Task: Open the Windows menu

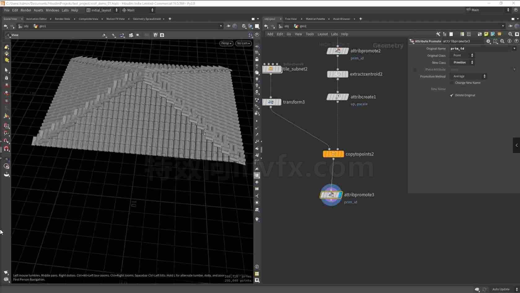Action: point(52,10)
